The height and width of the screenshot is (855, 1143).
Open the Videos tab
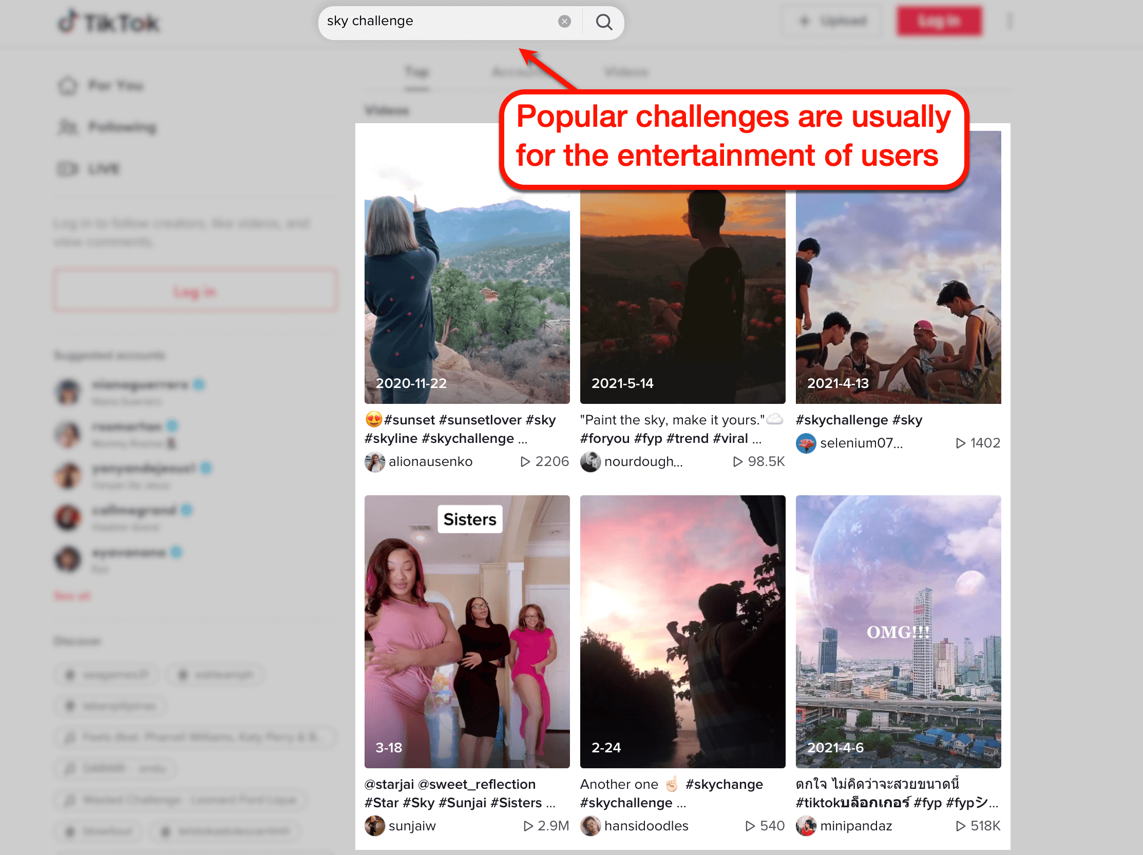point(626,72)
